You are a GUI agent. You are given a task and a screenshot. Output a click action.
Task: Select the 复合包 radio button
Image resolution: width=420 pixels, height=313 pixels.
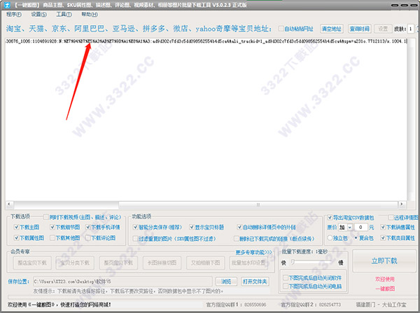point(356,237)
